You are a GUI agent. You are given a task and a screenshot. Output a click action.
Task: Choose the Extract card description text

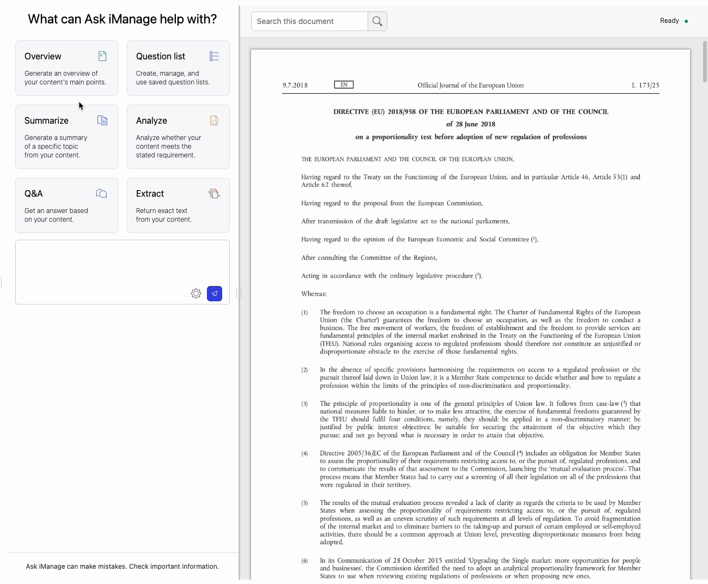pyautogui.click(x=163, y=215)
